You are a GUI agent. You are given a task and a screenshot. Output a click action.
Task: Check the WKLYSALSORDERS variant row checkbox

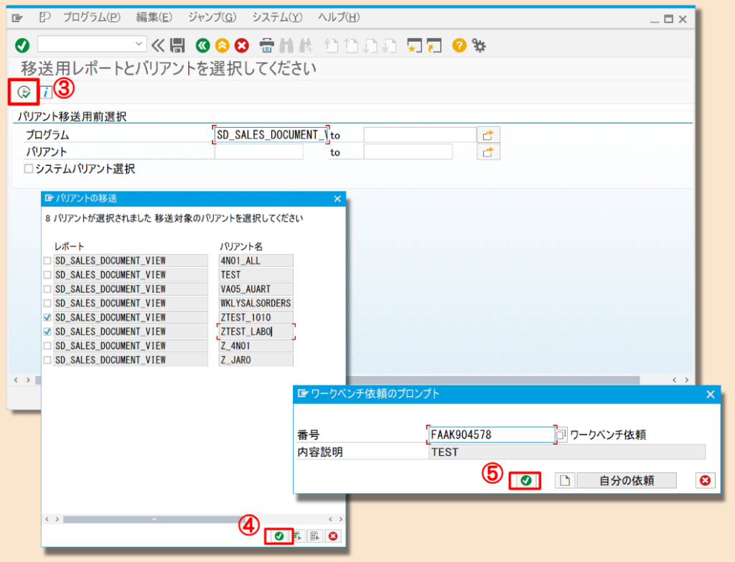[x=47, y=304]
